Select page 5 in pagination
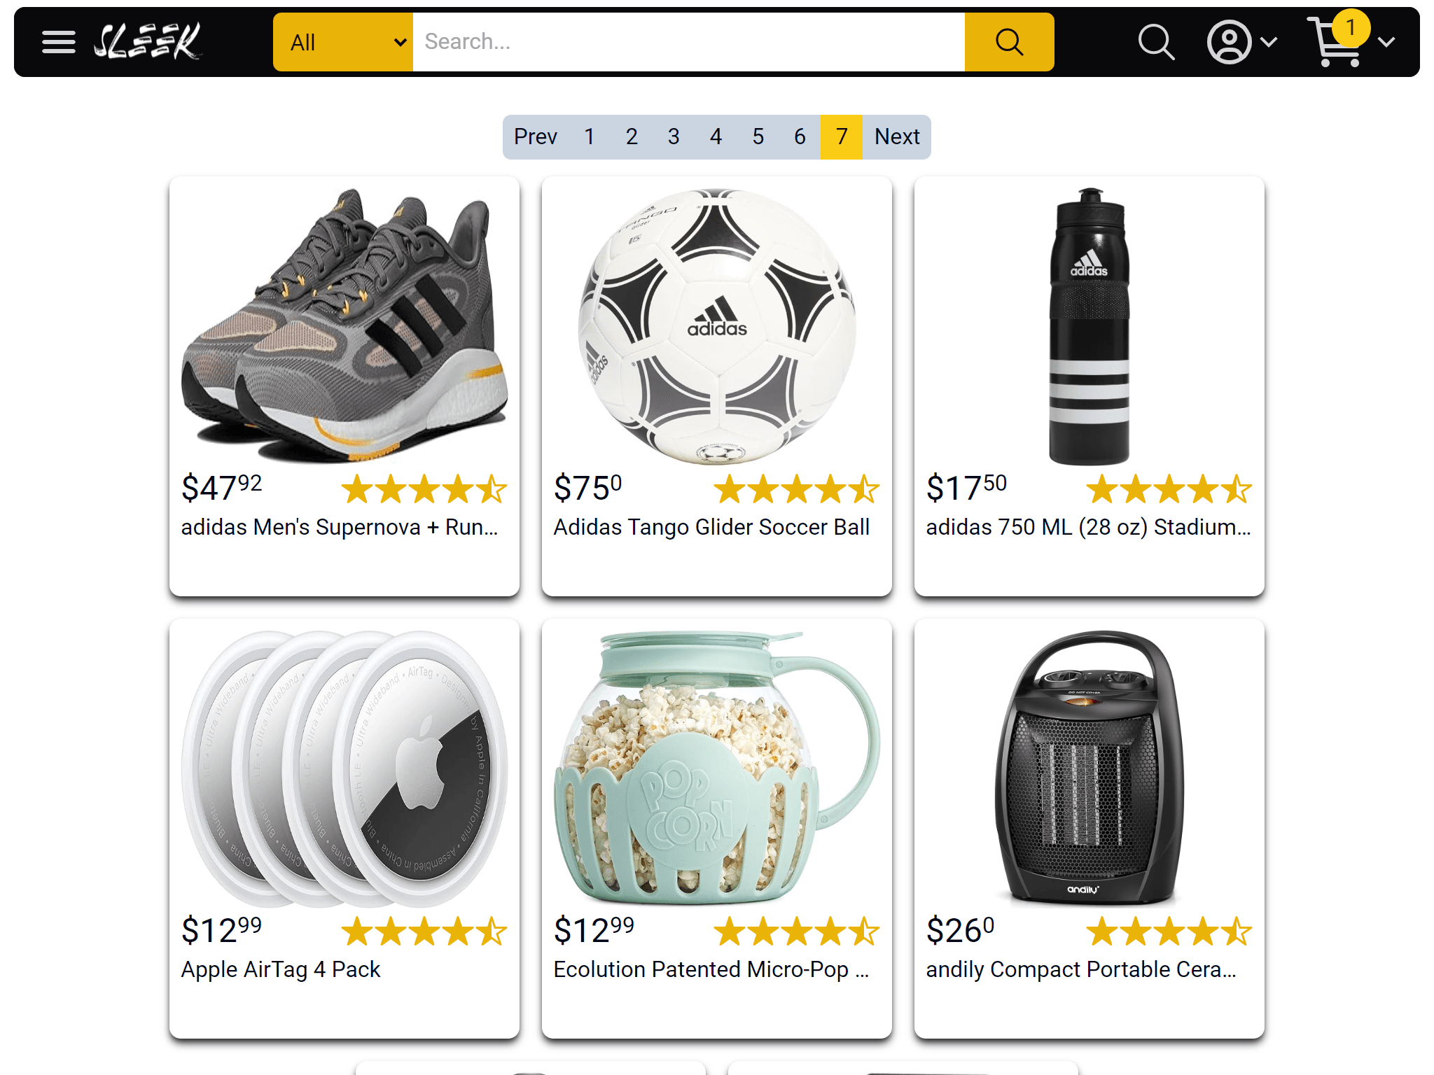Image resolution: width=1434 pixels, height=1075 pixels. [x=758, y=136]
